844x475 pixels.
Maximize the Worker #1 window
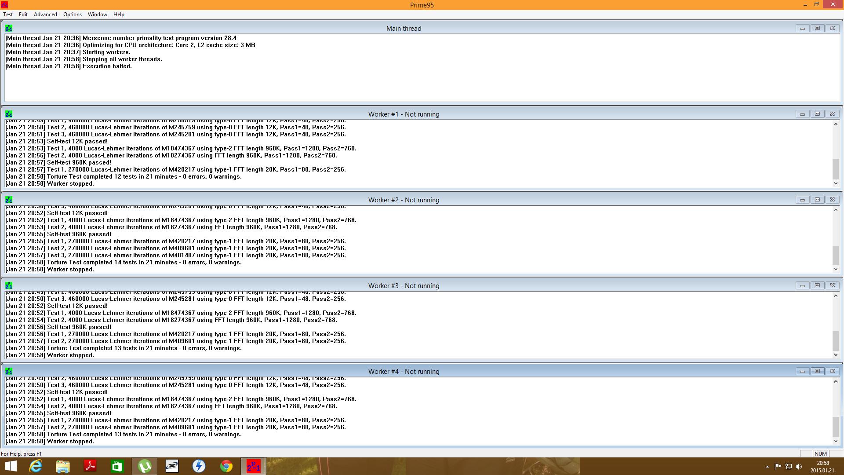point(817,114)
